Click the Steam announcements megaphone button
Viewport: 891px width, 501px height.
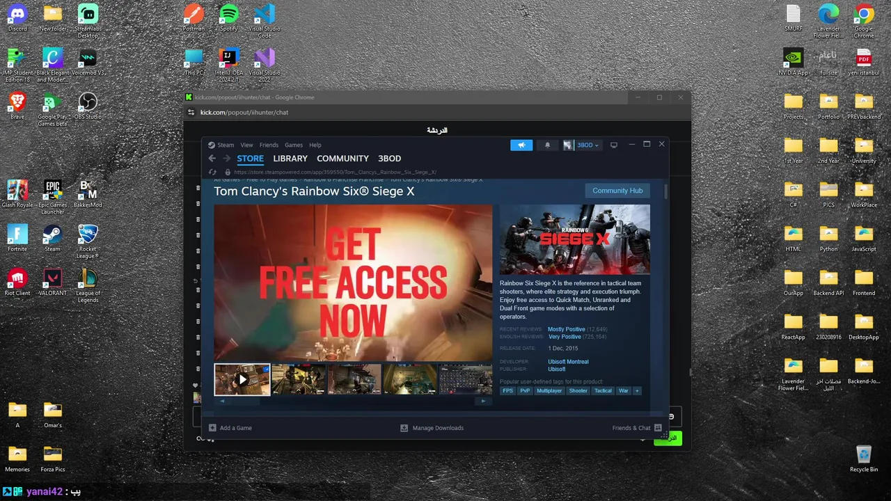[x=521, y=145]
